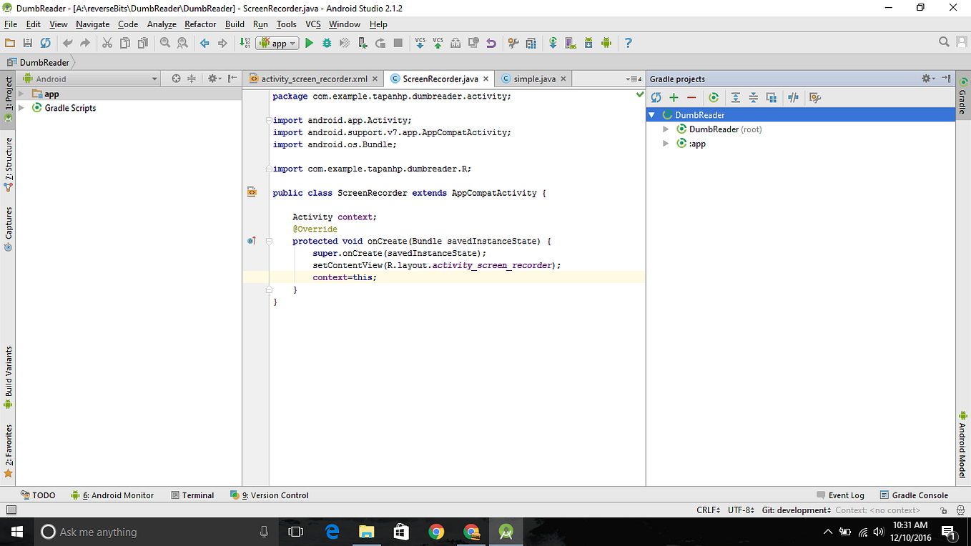Run the app using the green Run icon

coord(309,43)
